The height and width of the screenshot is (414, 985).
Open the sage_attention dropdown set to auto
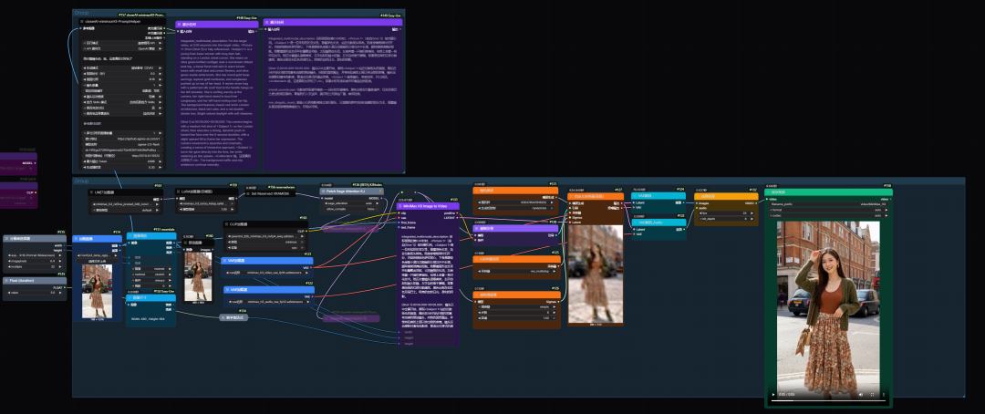tap(352, 204)
